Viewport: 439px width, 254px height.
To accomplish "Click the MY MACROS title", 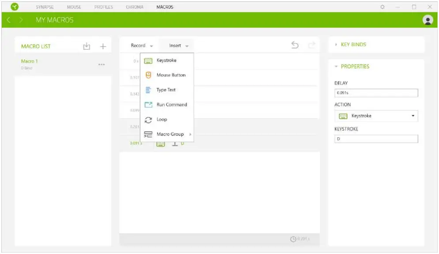I will tap(55, 20).
